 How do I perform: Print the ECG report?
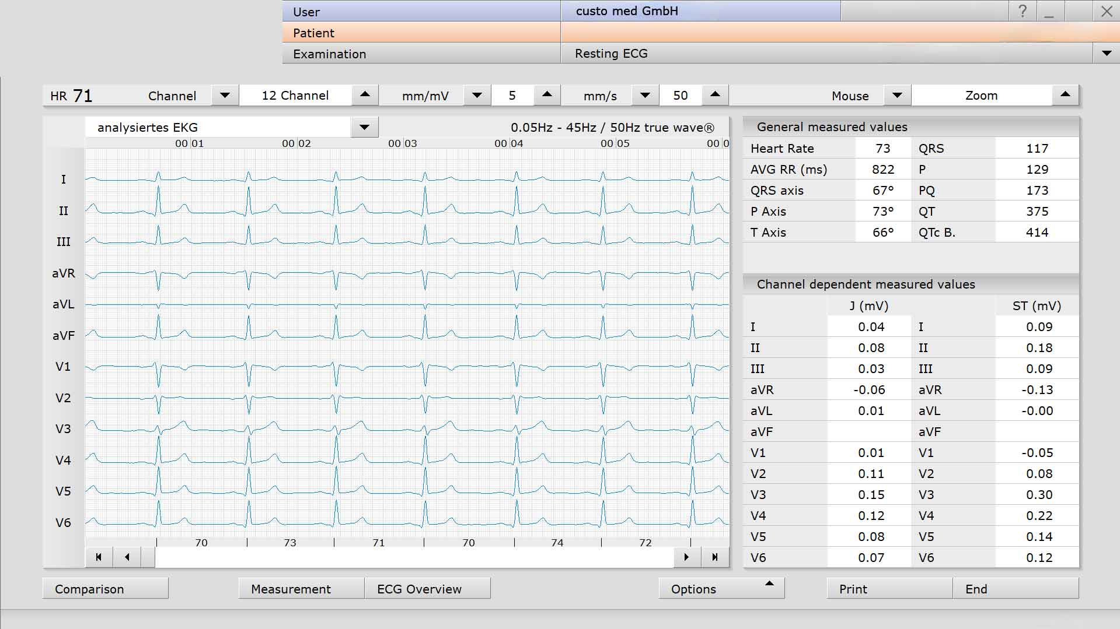[889, 589]
